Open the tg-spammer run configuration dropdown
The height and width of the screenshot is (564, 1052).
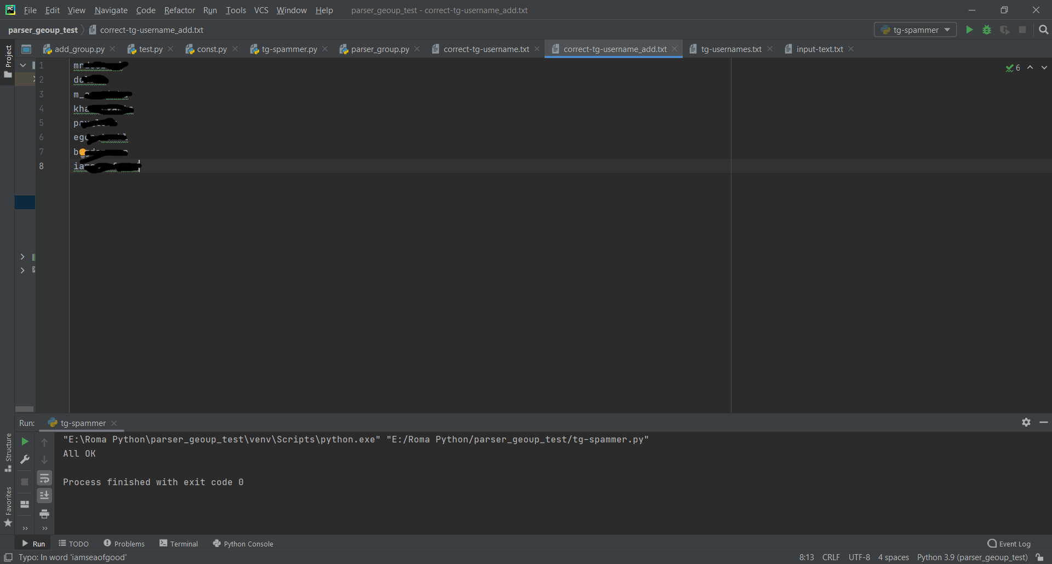pos(915,30)
